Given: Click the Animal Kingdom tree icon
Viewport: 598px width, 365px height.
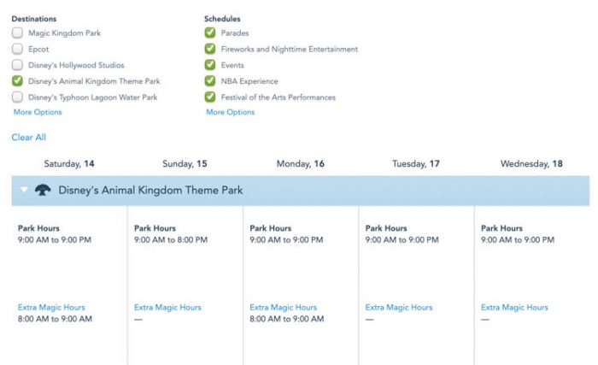Looking at the screenshot, I should click(43, 191).
